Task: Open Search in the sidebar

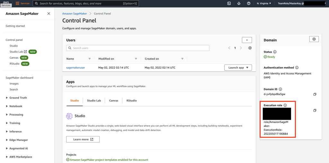Action: (x=13, y=90)
